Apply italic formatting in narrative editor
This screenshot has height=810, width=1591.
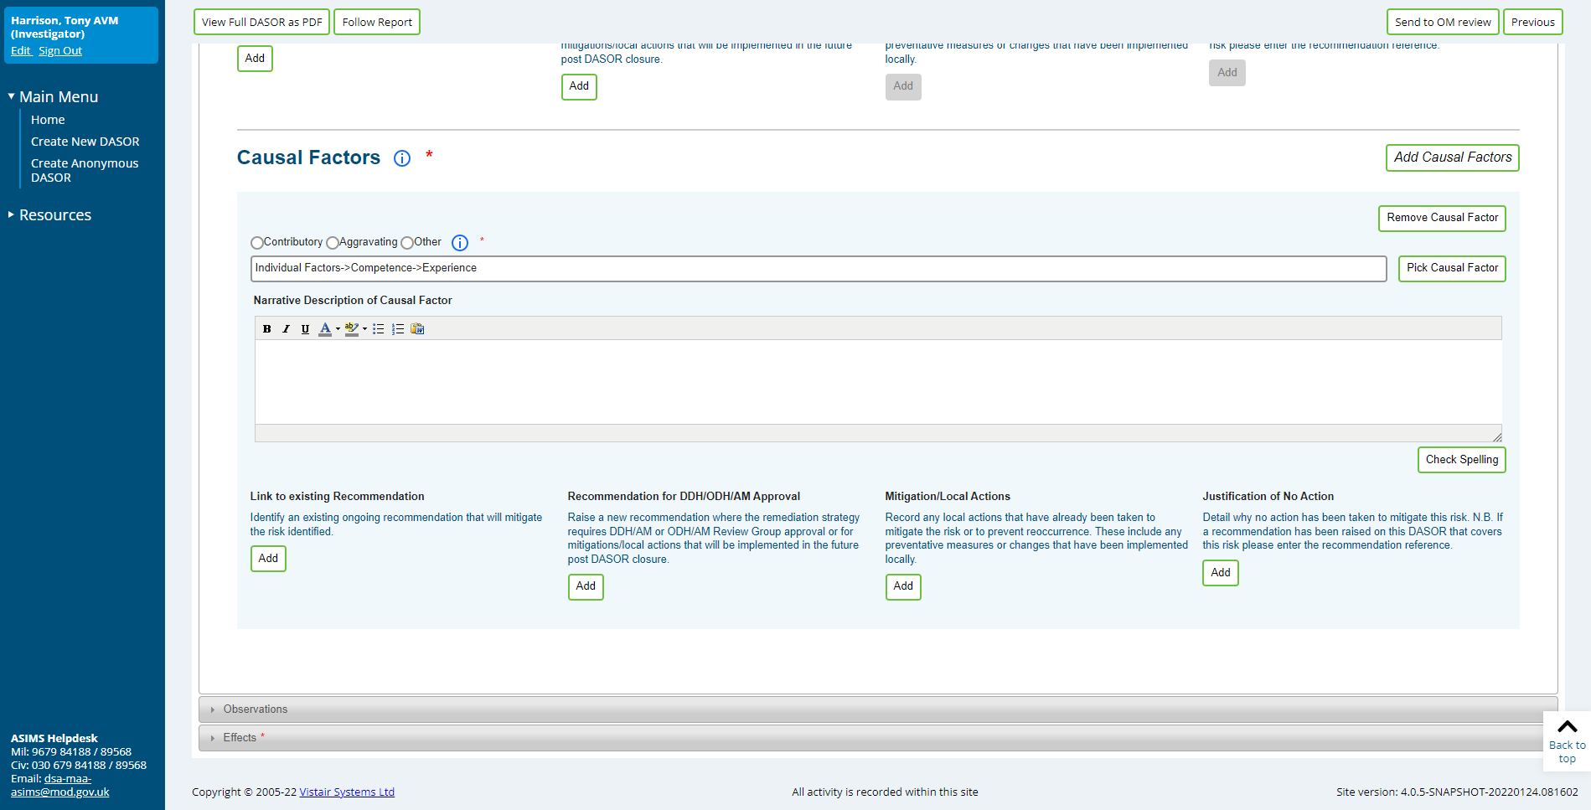pyautogui.click(x=286, y=329)
